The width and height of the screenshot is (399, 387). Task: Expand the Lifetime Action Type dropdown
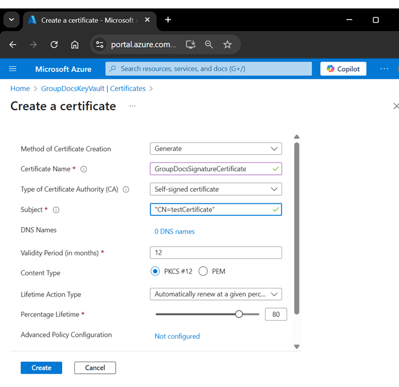tap(215, 294)
